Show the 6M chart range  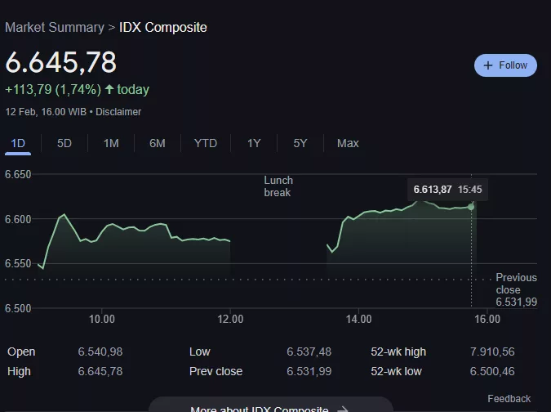pyautogui.click(x=158, y=143)
